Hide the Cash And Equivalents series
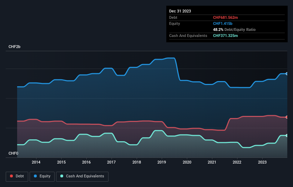 point(82,176)
